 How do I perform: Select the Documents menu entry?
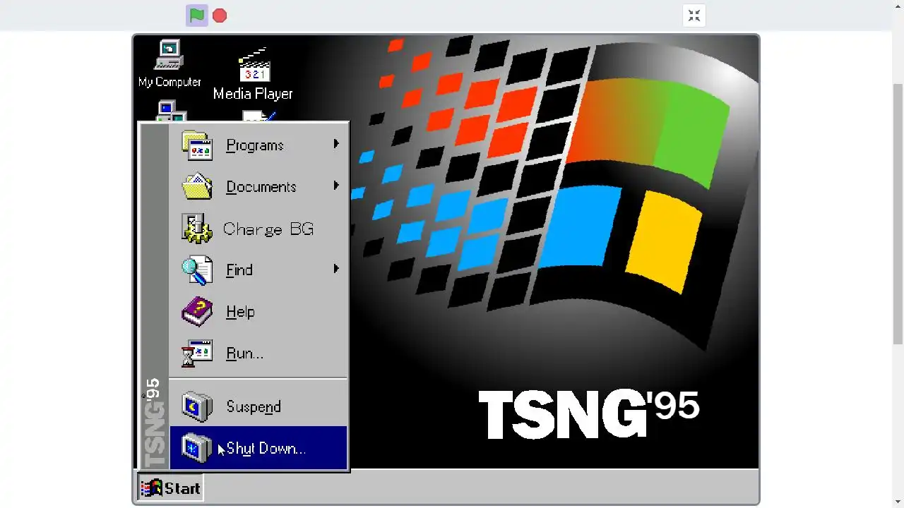(258, 186)
